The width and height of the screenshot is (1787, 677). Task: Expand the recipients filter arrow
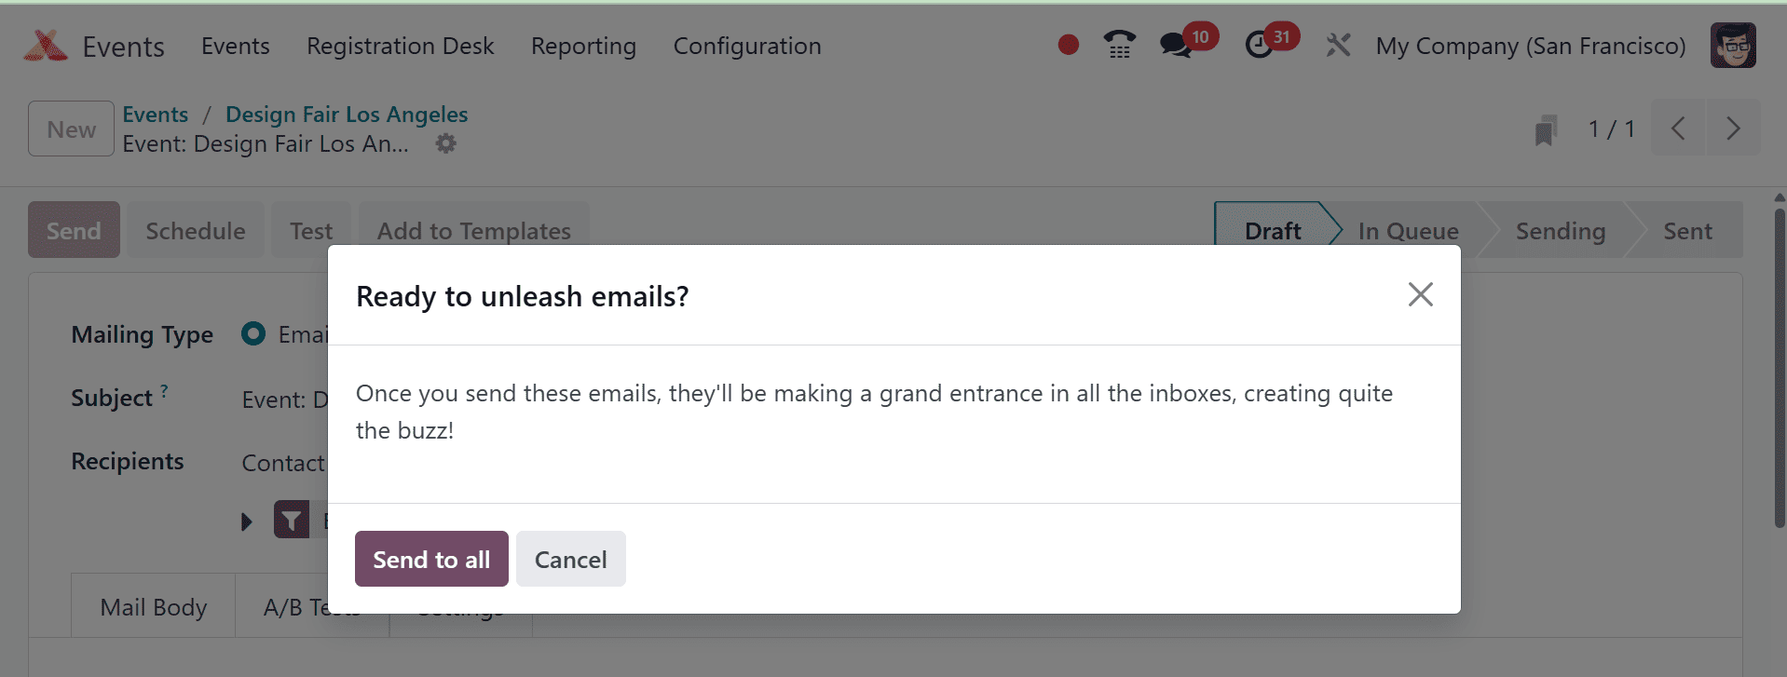[247, 521]
